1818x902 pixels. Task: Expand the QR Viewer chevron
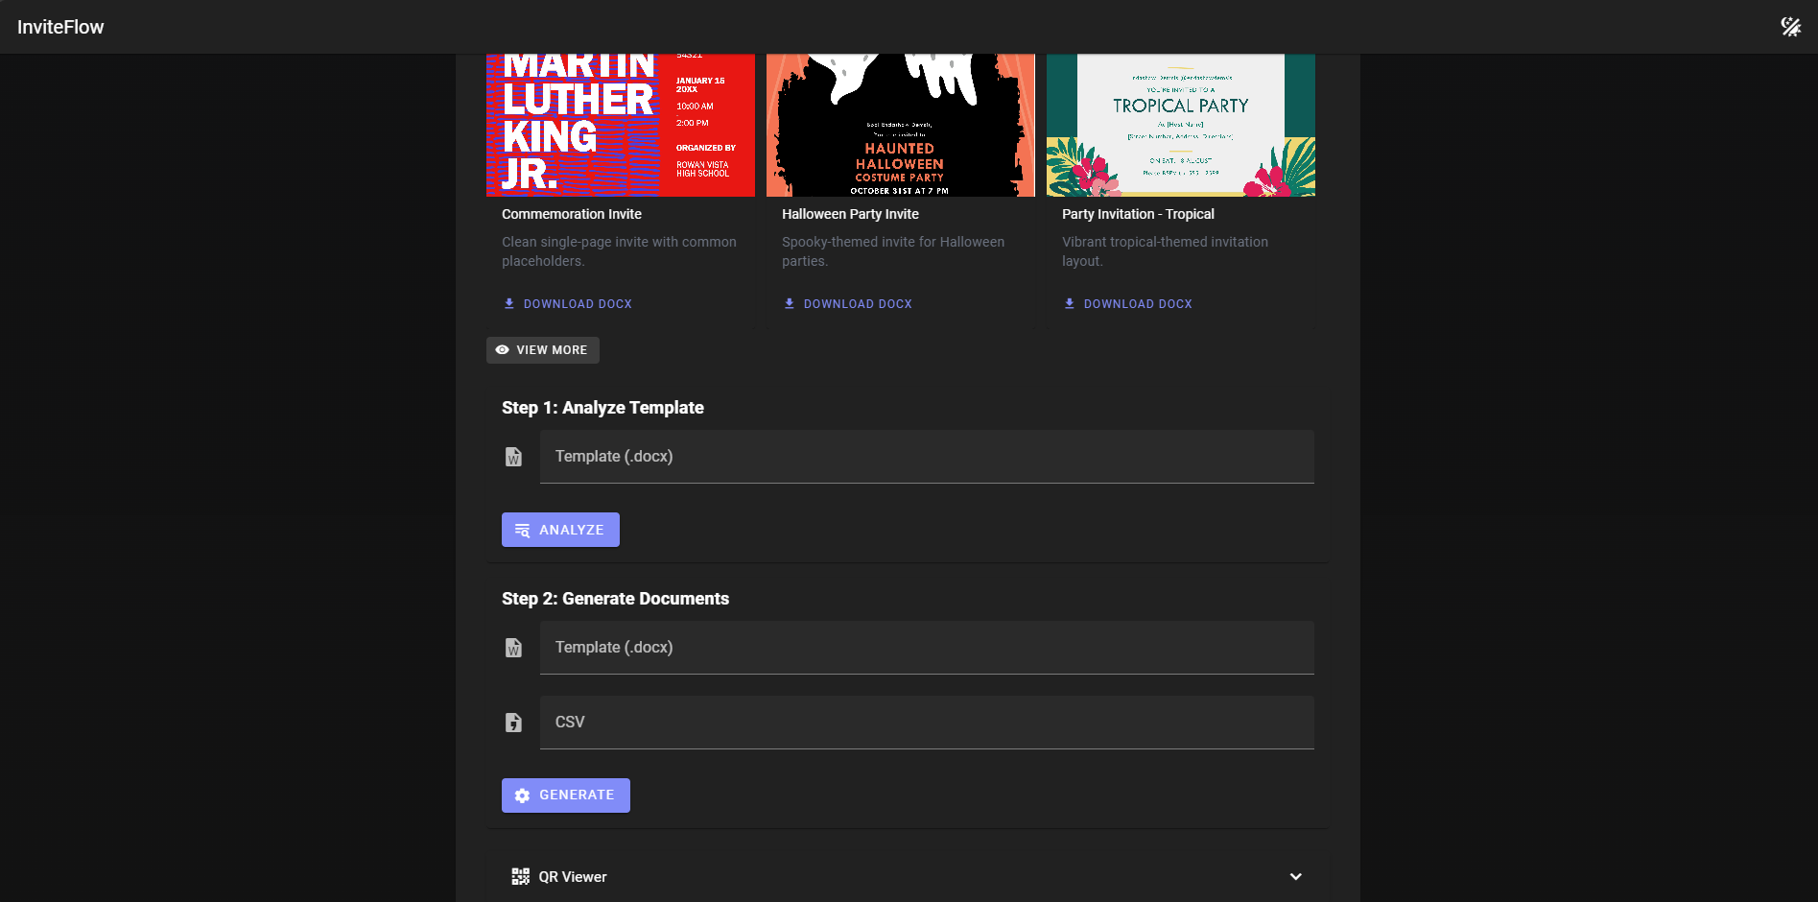click(x=1295, y=877)
